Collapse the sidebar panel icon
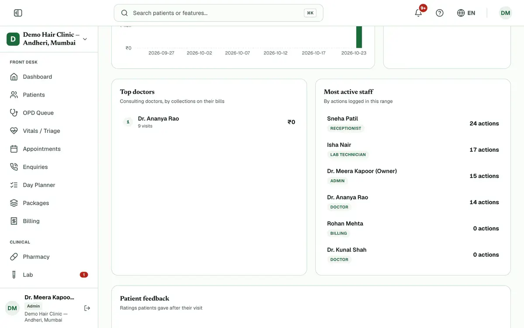This screenshot has width=524, height=328. coord(18,13)
